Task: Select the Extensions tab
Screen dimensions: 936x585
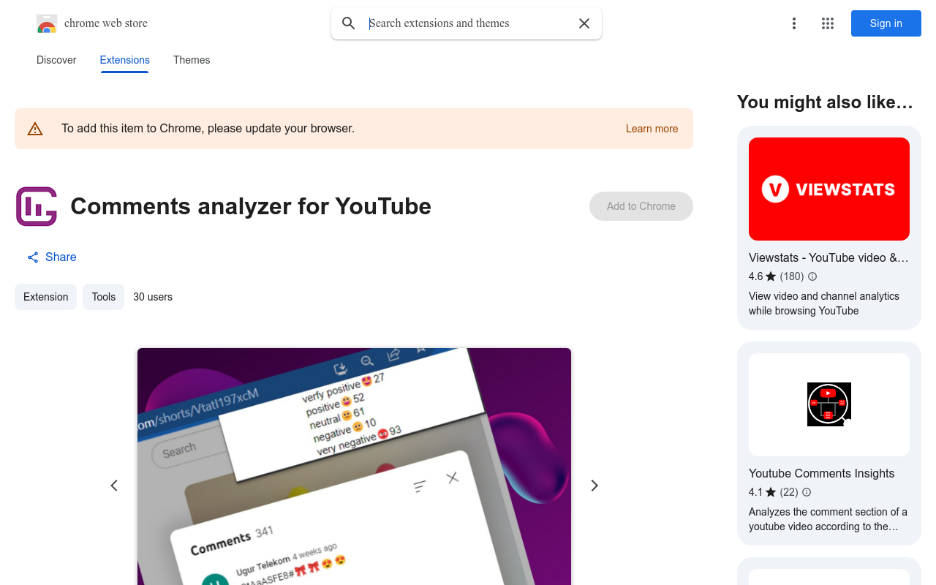Action: coord(125,60)
